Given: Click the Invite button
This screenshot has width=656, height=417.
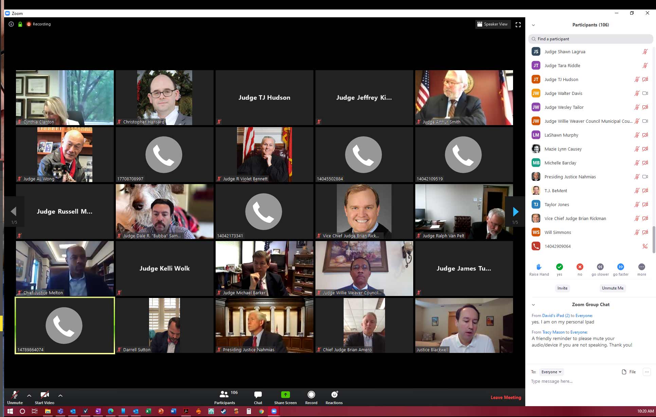Looking at the screenshot, I should (562, 288).
